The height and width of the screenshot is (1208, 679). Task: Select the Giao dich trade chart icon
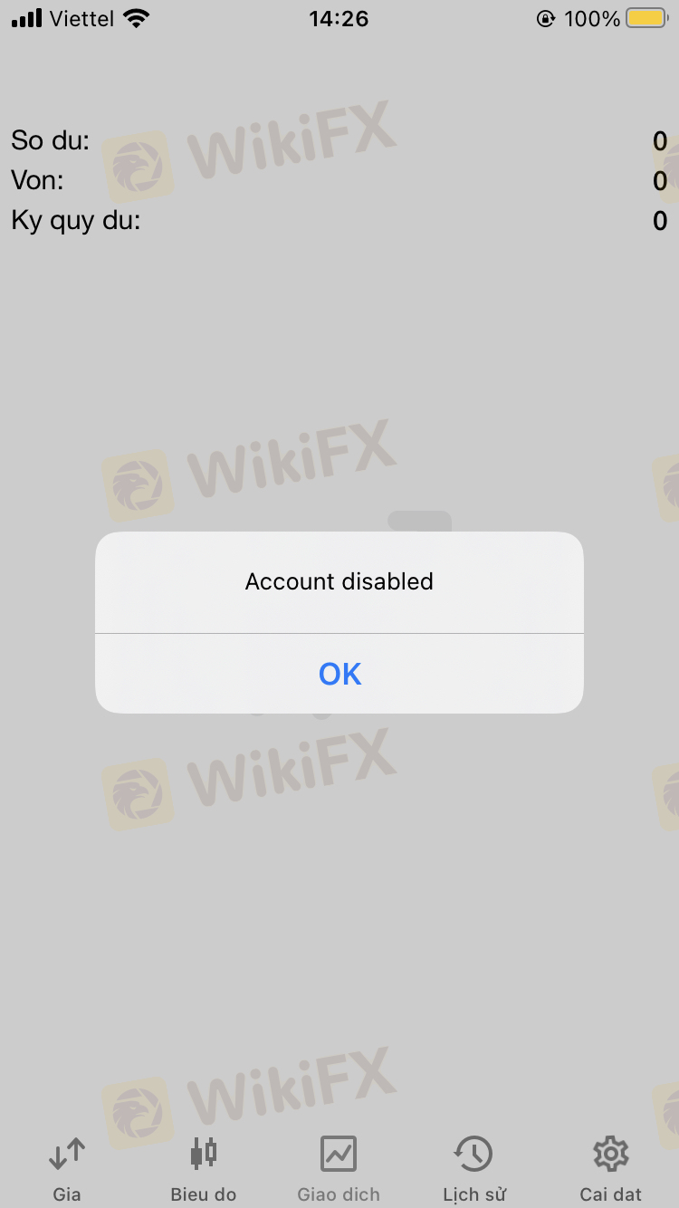[x=339, y=1154]
